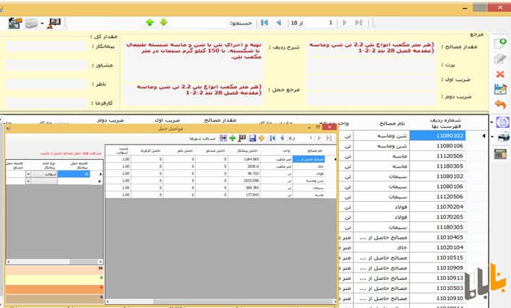511x308 pixels.
Task: Go to previous record in main toolbar
Action: point(279,22)
